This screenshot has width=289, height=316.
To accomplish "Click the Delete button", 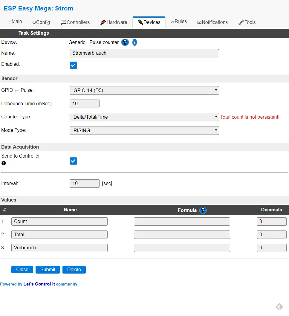I will pos(74,269).
